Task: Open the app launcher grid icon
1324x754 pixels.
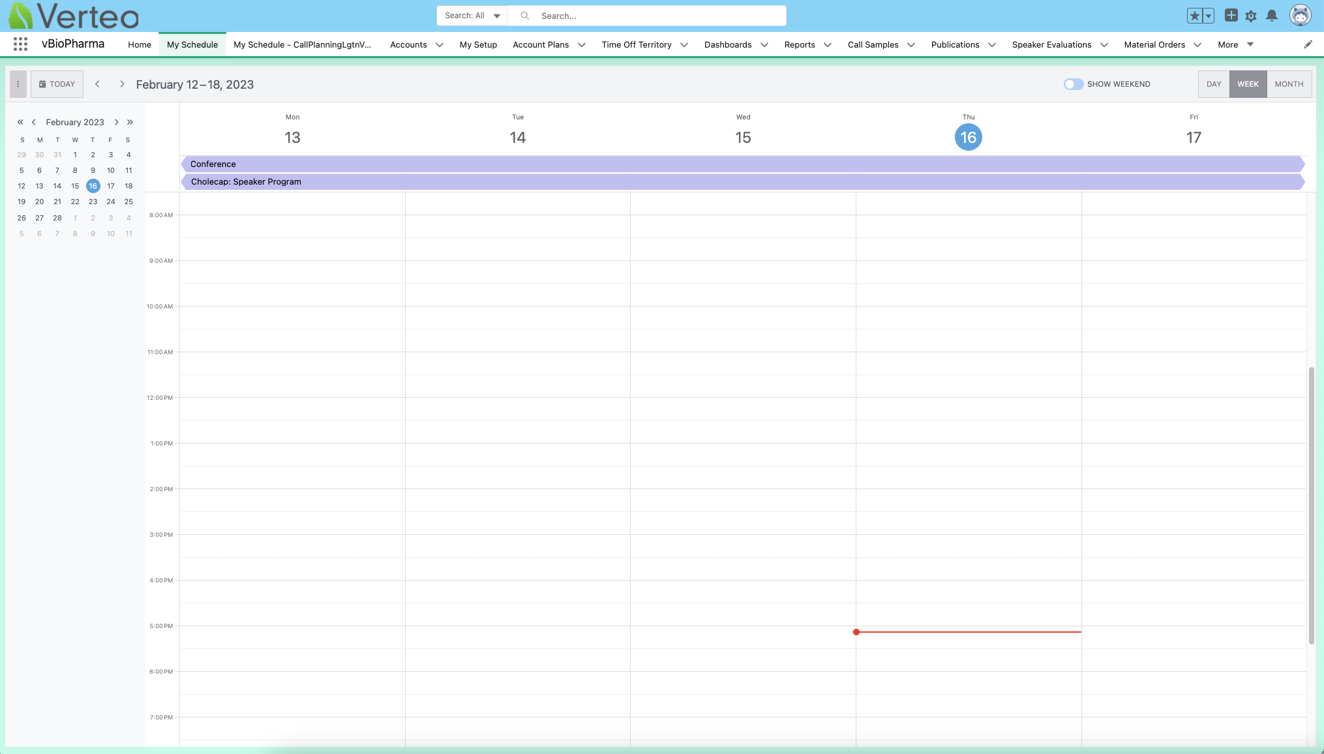Action: point(20,44)
